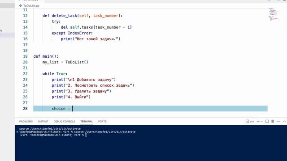Open the zsh terminal profile indicator
This screenshot has height=161, width=287.
click(250, 121)
